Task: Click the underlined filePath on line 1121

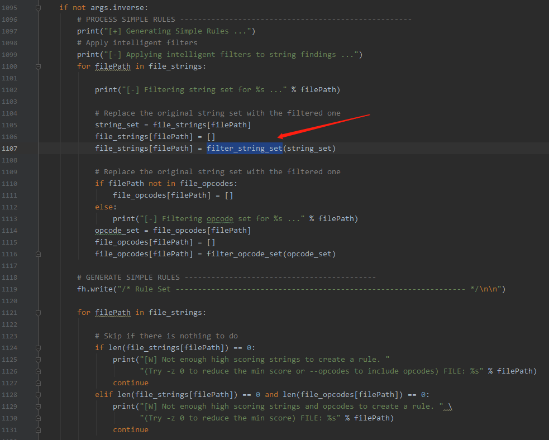Action: coord(113,312)
